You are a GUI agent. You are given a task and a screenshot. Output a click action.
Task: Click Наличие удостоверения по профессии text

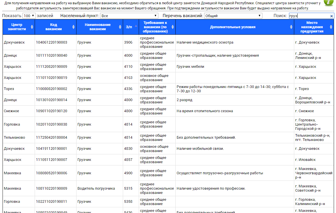(211, 189)
